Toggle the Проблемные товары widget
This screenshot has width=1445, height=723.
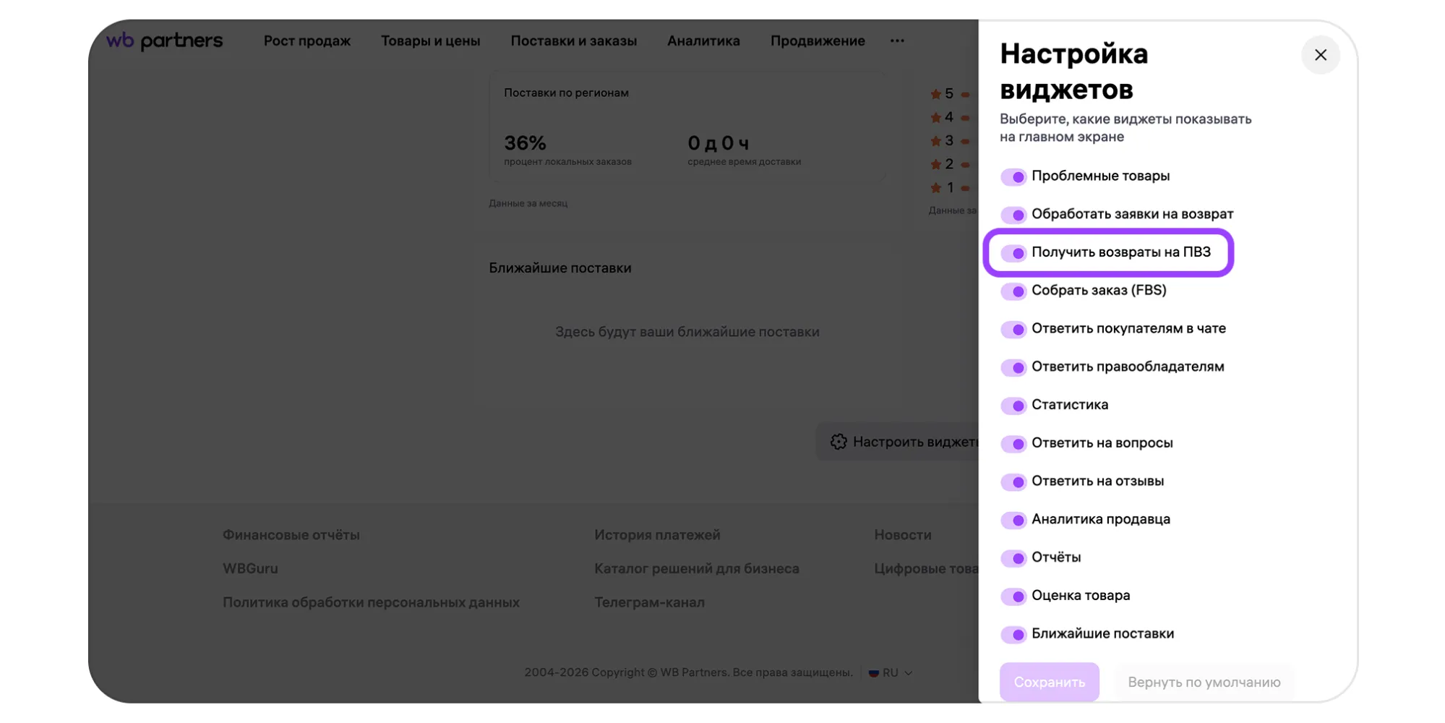1013,176
